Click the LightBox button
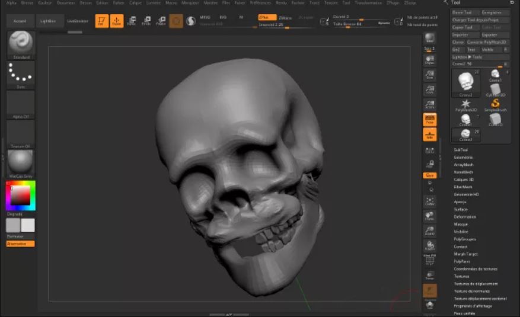520x317 pixels. click(48, 21)
